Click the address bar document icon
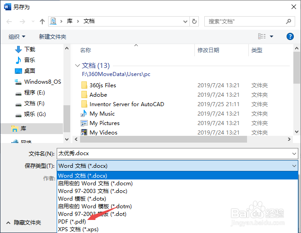 tap(53, 21)
